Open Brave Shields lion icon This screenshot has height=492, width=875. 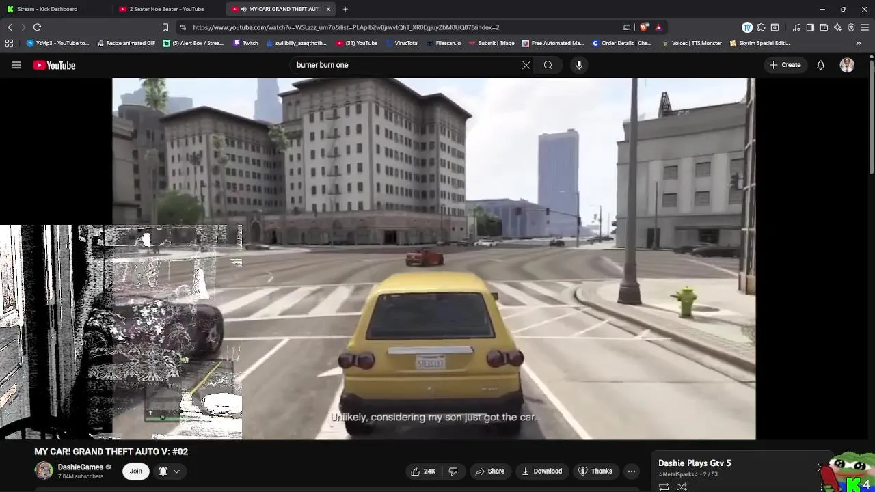[x=645, y=27]
